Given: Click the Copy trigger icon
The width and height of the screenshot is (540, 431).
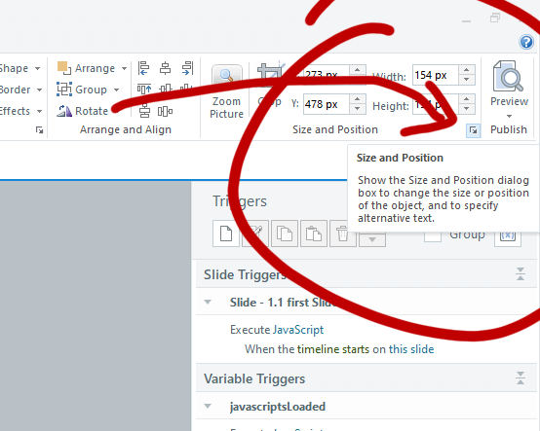Looking at the screenshot, I should [x=285, y=233].
